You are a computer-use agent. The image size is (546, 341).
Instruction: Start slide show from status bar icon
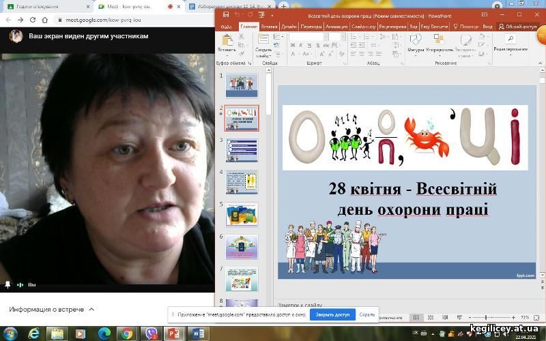point(459,317)
